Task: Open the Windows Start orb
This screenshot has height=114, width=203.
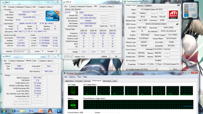Action: pos(4,111)
